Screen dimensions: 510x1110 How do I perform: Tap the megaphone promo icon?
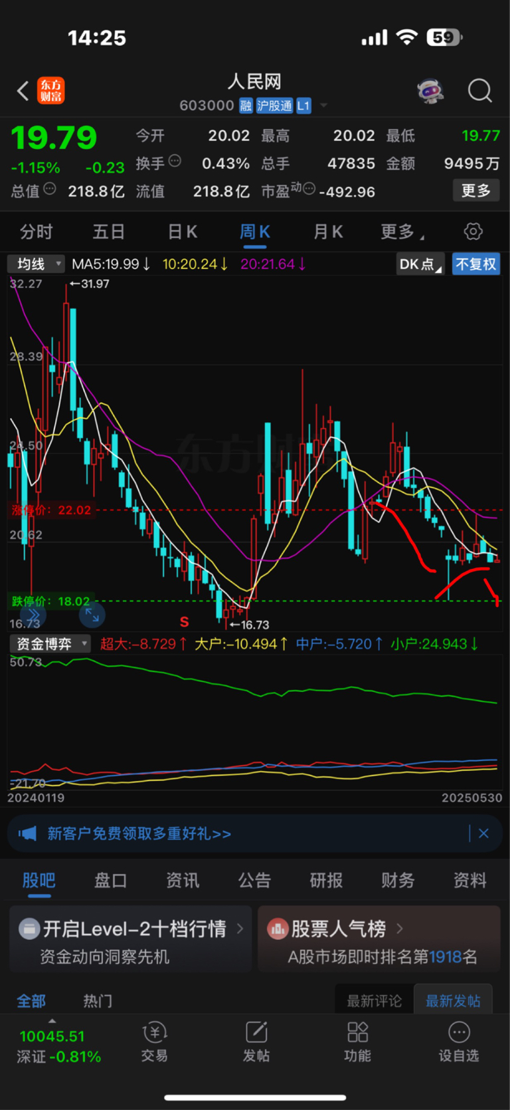point(27,833)
